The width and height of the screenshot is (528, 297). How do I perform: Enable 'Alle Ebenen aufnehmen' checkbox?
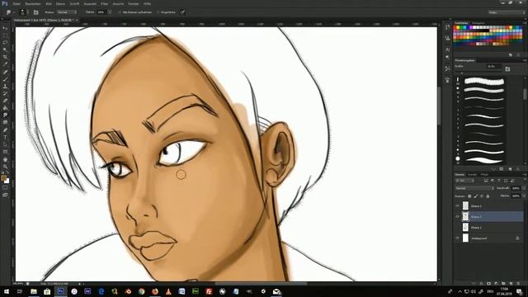[120, 12]
